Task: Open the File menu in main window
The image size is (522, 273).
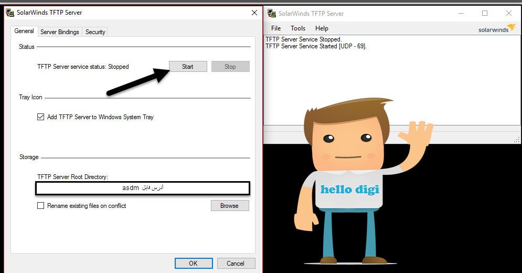Action: tap(276, 28)
